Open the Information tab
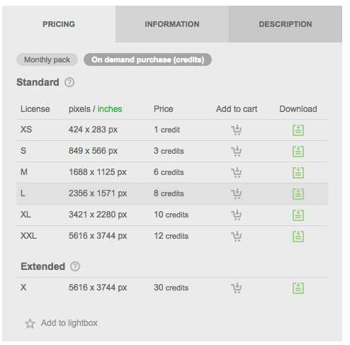Viewport: 350px width, 345px height. 172,24
